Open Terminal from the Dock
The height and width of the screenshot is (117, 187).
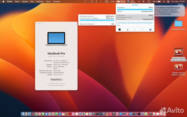coord(139,114)
